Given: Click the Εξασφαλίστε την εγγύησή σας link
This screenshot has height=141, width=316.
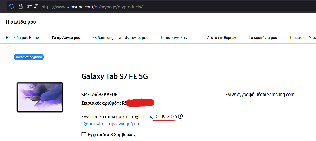Looking at the screenshot, I should coord(111,124).
